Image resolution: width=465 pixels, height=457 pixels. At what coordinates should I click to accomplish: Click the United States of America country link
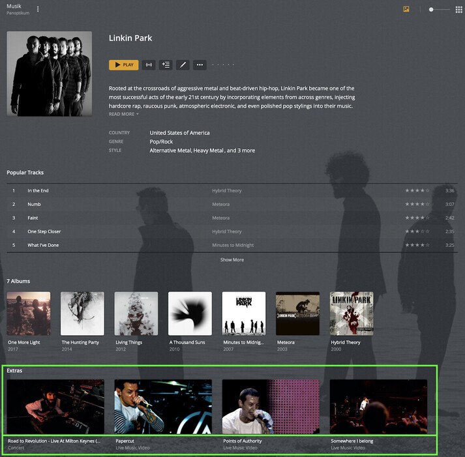tap(179, 133)
